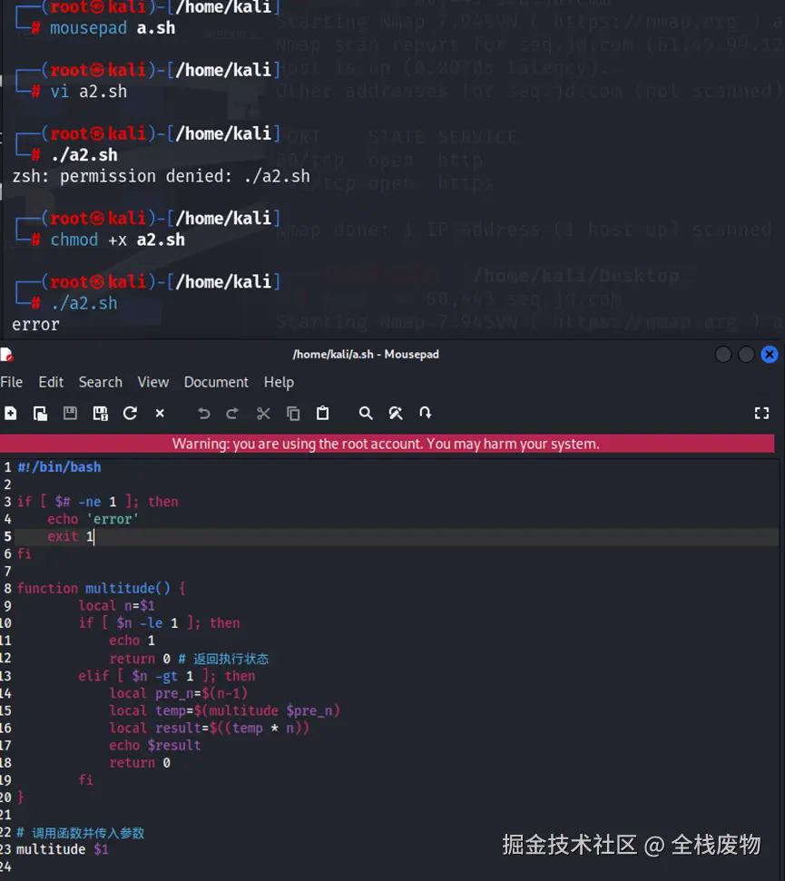Open the View menu
785x881 pixels.
pyautogui.click(x=153, y=382)
